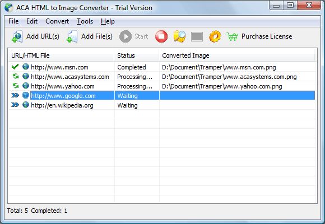Viewport: 325px width, 224px height.
Task: Click the www.yahoo.com.png output path
Action: click(x=222, y=86)
